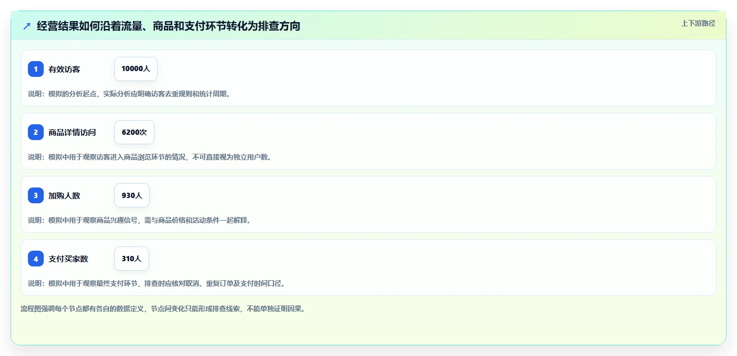The height and width of the screenshot is (356, 737).
Task: Click the note starting 说明：模拟的分析起点
Action: [129, 94]
